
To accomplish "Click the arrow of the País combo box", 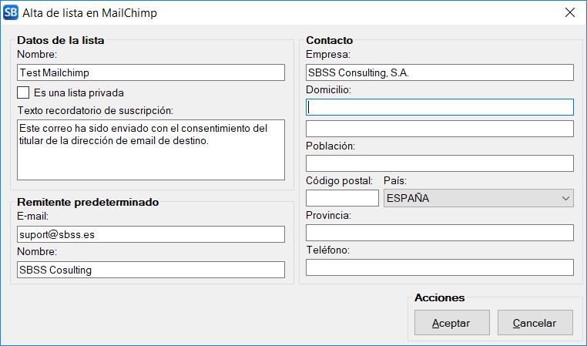I will click(x=565, y=198).
